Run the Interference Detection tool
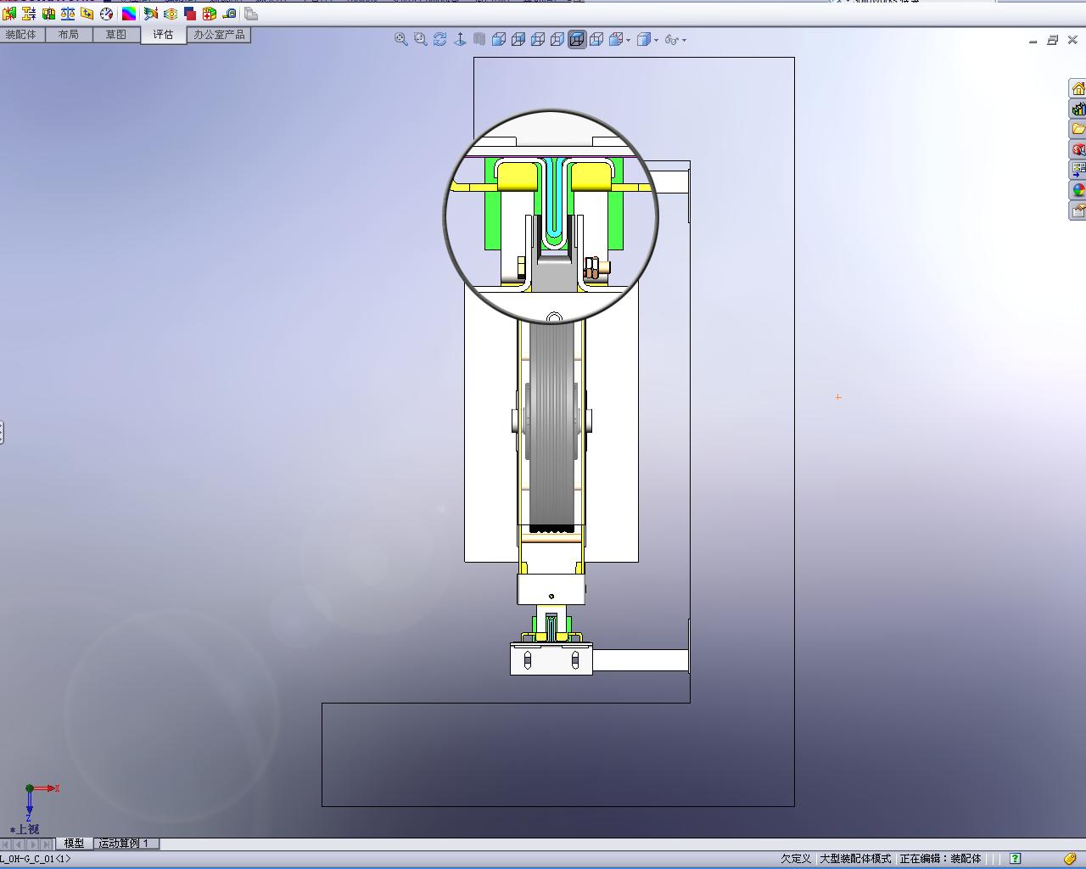This screenshot has height=869, width=1086. coord(9,14)
